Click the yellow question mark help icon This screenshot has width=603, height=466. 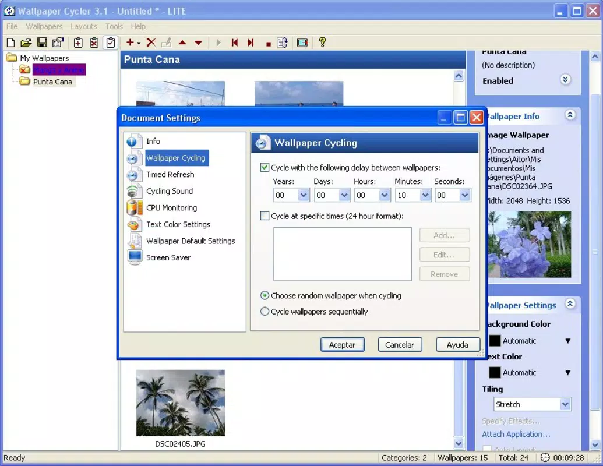click(x=323, y=43)
